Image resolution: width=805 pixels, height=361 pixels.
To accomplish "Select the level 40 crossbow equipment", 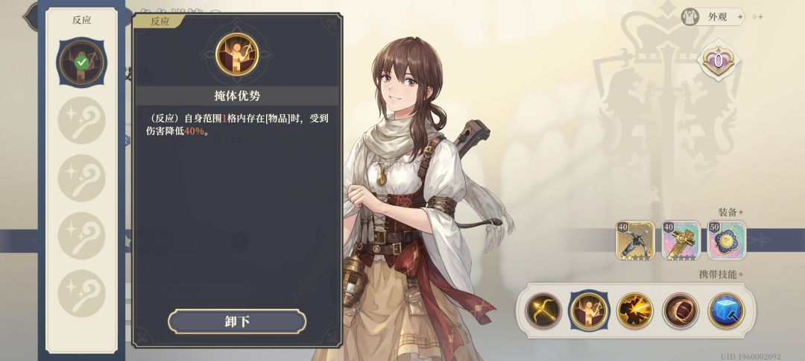I will (635, 240).
